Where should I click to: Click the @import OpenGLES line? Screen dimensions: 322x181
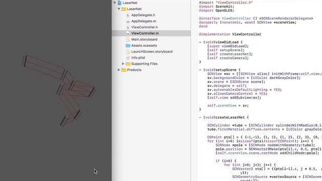(x=216, y=11)
